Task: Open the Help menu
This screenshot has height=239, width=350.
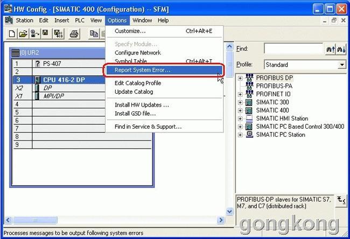Action: [x=163, y=20]
